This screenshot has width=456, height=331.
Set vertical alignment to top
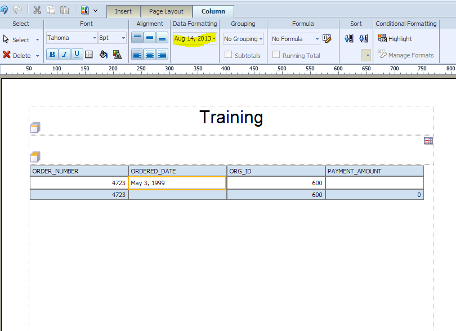coord(137,38)
